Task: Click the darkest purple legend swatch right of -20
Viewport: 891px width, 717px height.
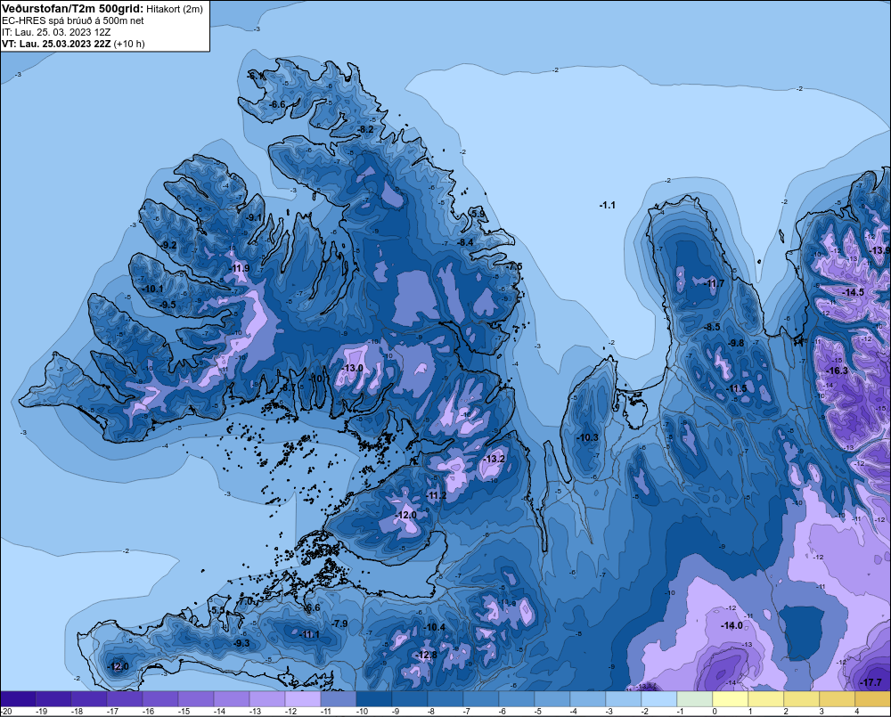Action: [x=18, y=699]
